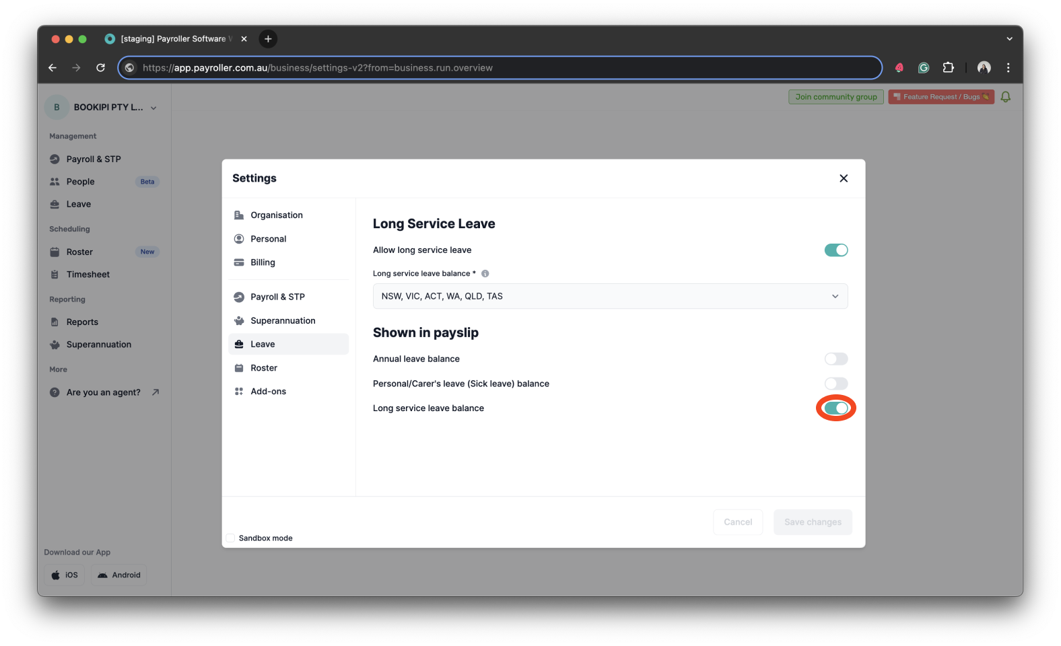
Task: Click the Superannuation piggy bank icon in Settings
Action: click(239, 321)
